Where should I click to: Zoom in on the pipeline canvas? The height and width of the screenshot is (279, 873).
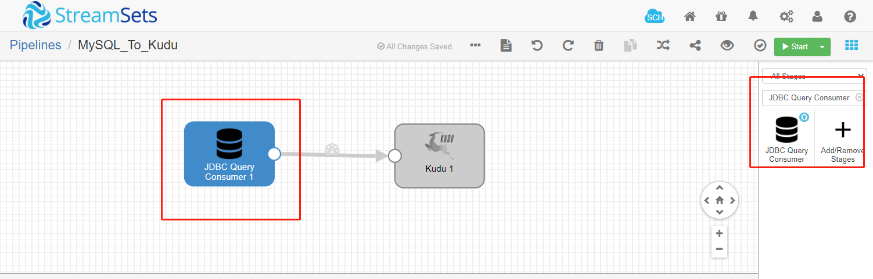[x=720, y=233]
